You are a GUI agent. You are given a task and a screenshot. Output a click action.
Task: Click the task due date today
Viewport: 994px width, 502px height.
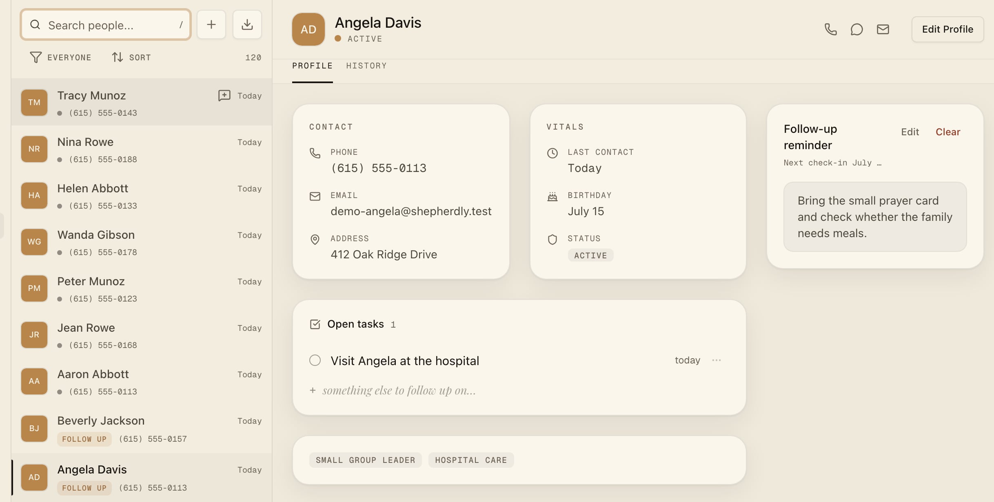point(688,360)
